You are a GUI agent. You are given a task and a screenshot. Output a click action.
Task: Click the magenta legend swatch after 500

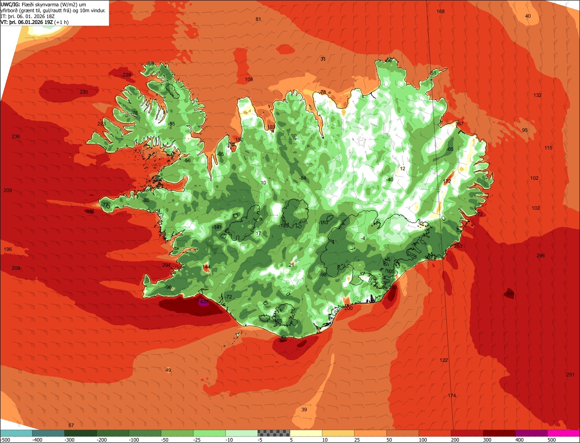pos(564,433)
